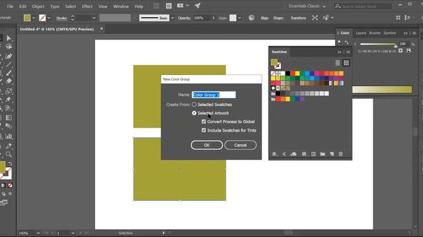
Task: Open the fill color dropdown arrow
Action: [x=34, y=18]
